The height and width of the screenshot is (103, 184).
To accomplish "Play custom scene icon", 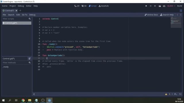I will pos(164,6).
